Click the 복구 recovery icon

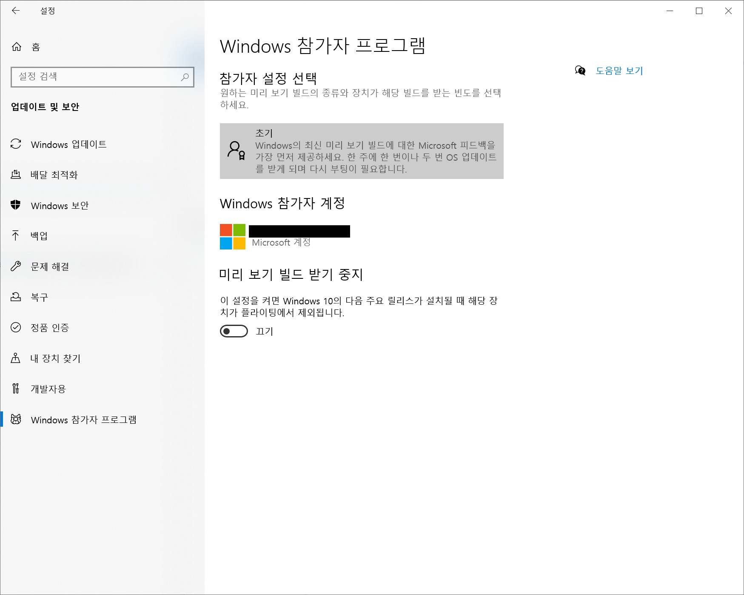tap(16, 297)
